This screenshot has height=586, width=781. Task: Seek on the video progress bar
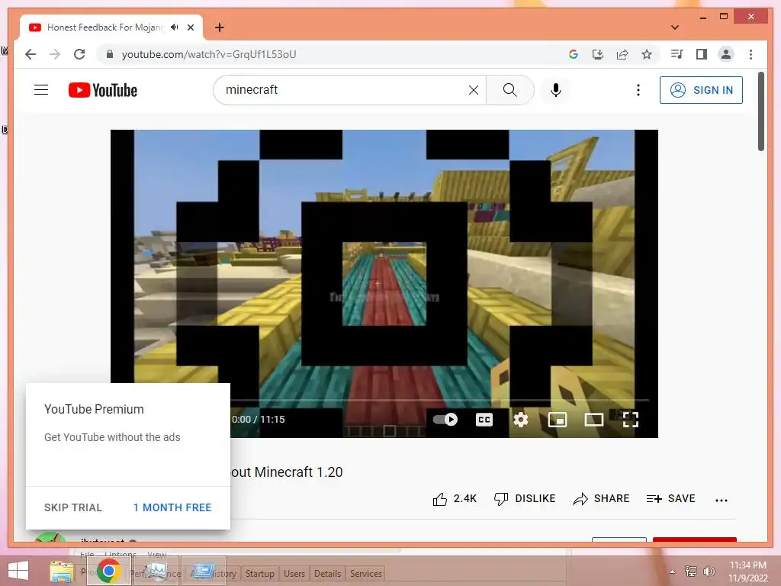[439, 400]
